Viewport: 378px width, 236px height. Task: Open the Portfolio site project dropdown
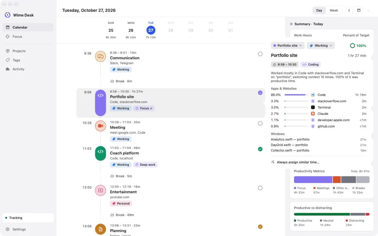click(288, 46)
